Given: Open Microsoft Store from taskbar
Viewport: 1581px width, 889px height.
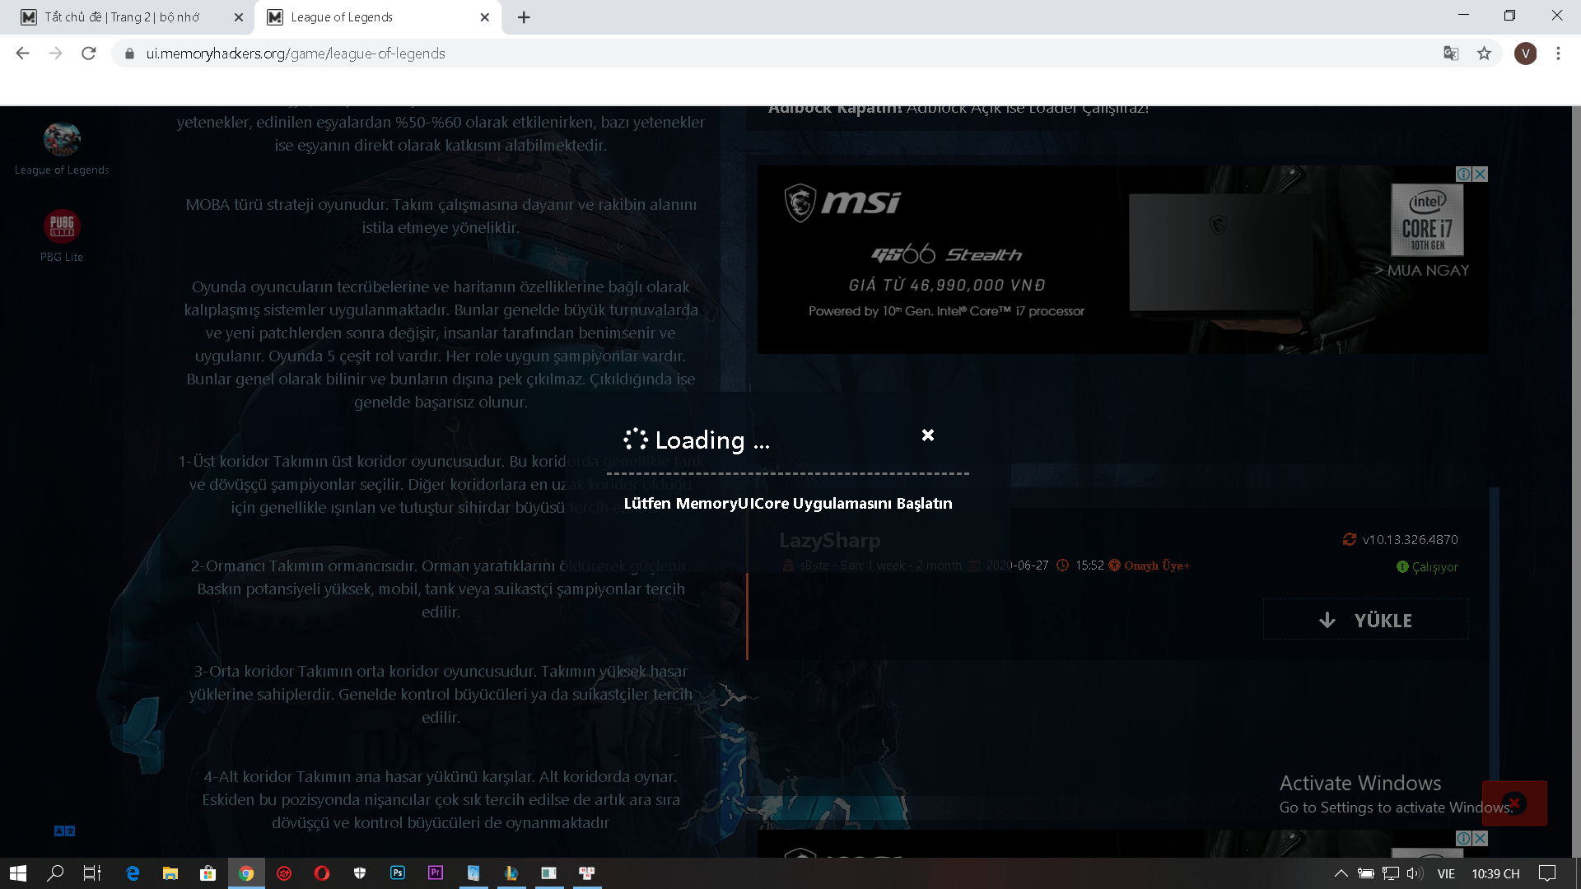Looking at the screenshot, I should tap(208, 873).
